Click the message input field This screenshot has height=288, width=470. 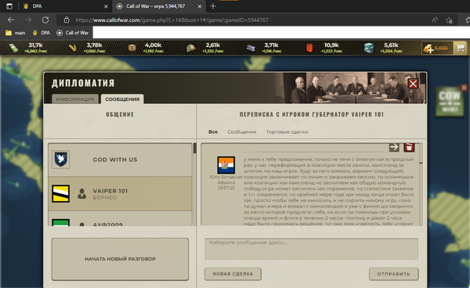[x=312, y=249]
